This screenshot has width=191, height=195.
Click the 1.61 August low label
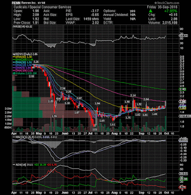[x=113, y=124]
